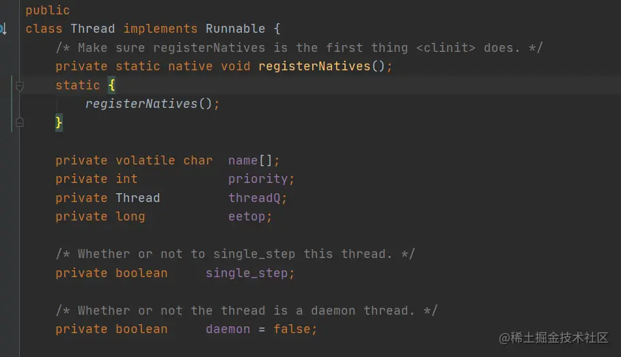Place the cursor on the highlighted closing brace
This screenshot has width=621, height=357.
coord(59,123)
